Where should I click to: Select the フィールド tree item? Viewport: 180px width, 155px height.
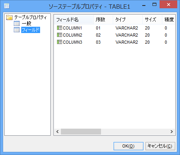(x=31, y=30)
